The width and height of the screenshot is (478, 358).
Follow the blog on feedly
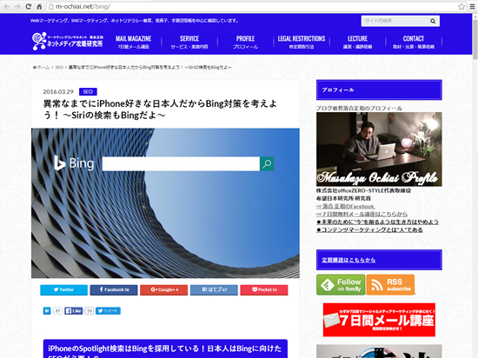point(341,284)
